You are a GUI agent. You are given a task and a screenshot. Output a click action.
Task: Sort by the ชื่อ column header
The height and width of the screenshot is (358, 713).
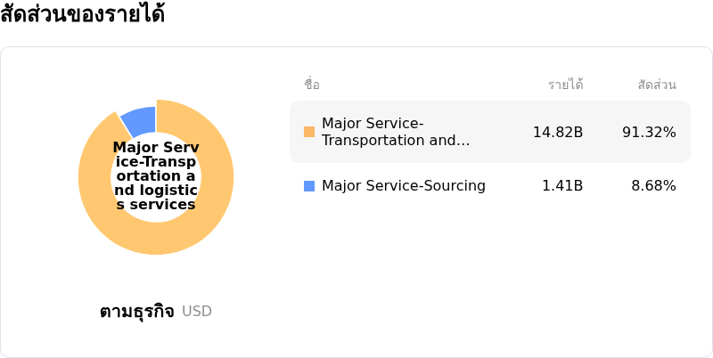click(312, 85)
